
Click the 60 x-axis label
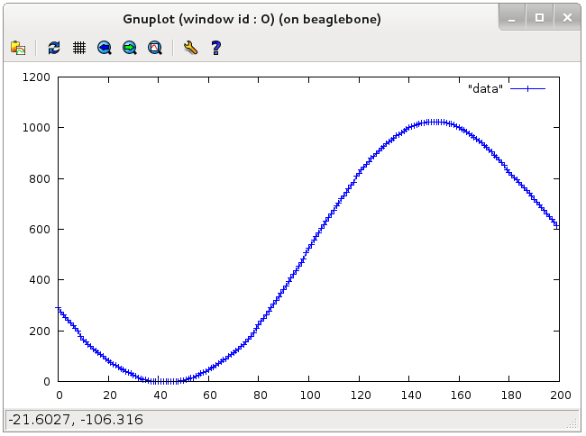(210, 395)
